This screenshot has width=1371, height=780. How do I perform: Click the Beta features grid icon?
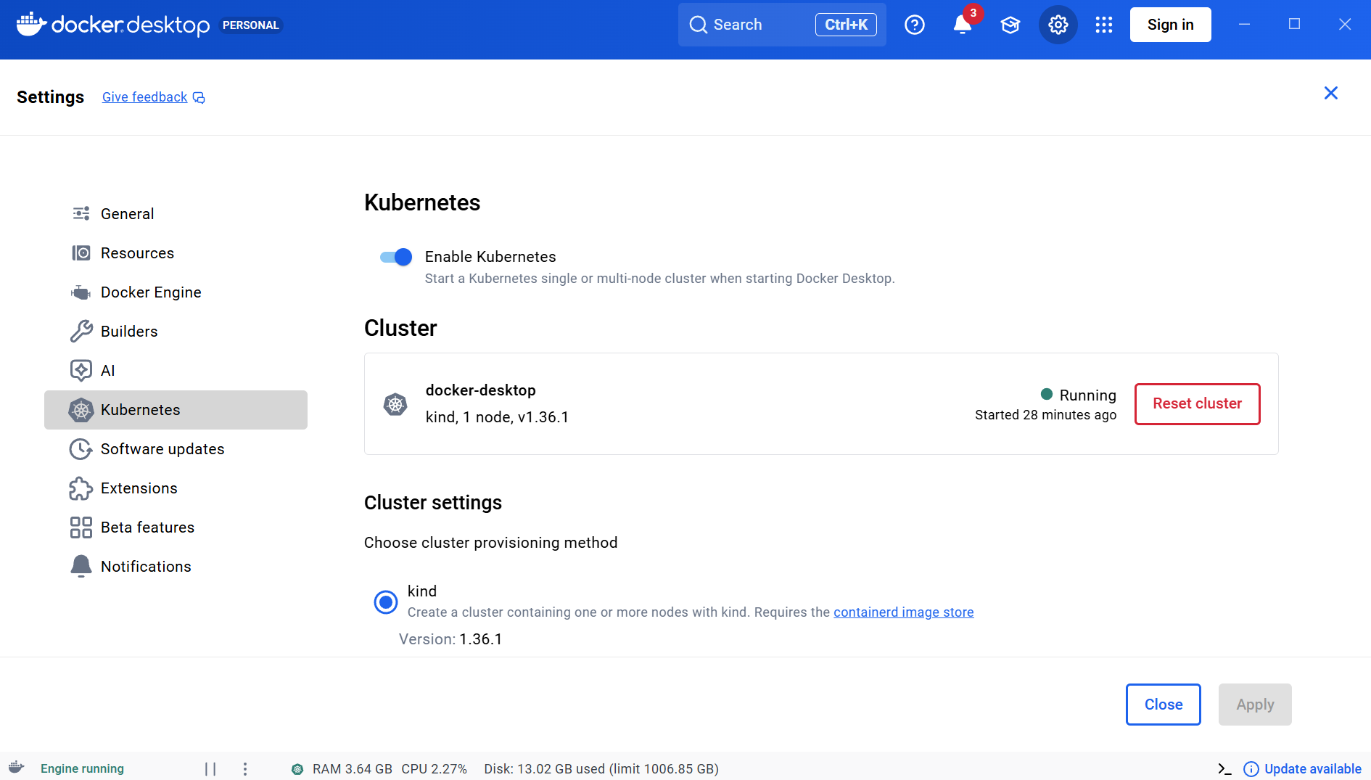tap(81, 527)
